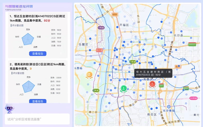Select the green rank 3 map marker
Viewport: 203px width, 127px height.
coord(123,88)
